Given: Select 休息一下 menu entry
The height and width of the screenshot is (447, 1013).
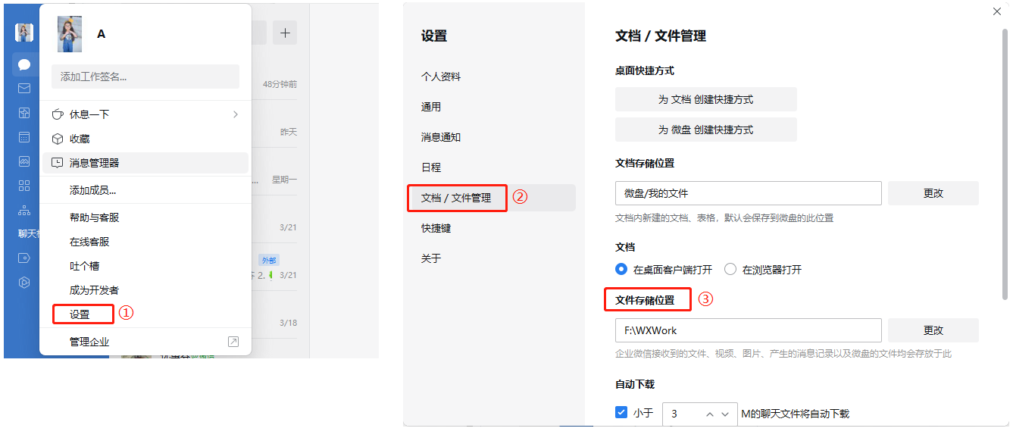Looking at the screenshot, I should 145,114.
